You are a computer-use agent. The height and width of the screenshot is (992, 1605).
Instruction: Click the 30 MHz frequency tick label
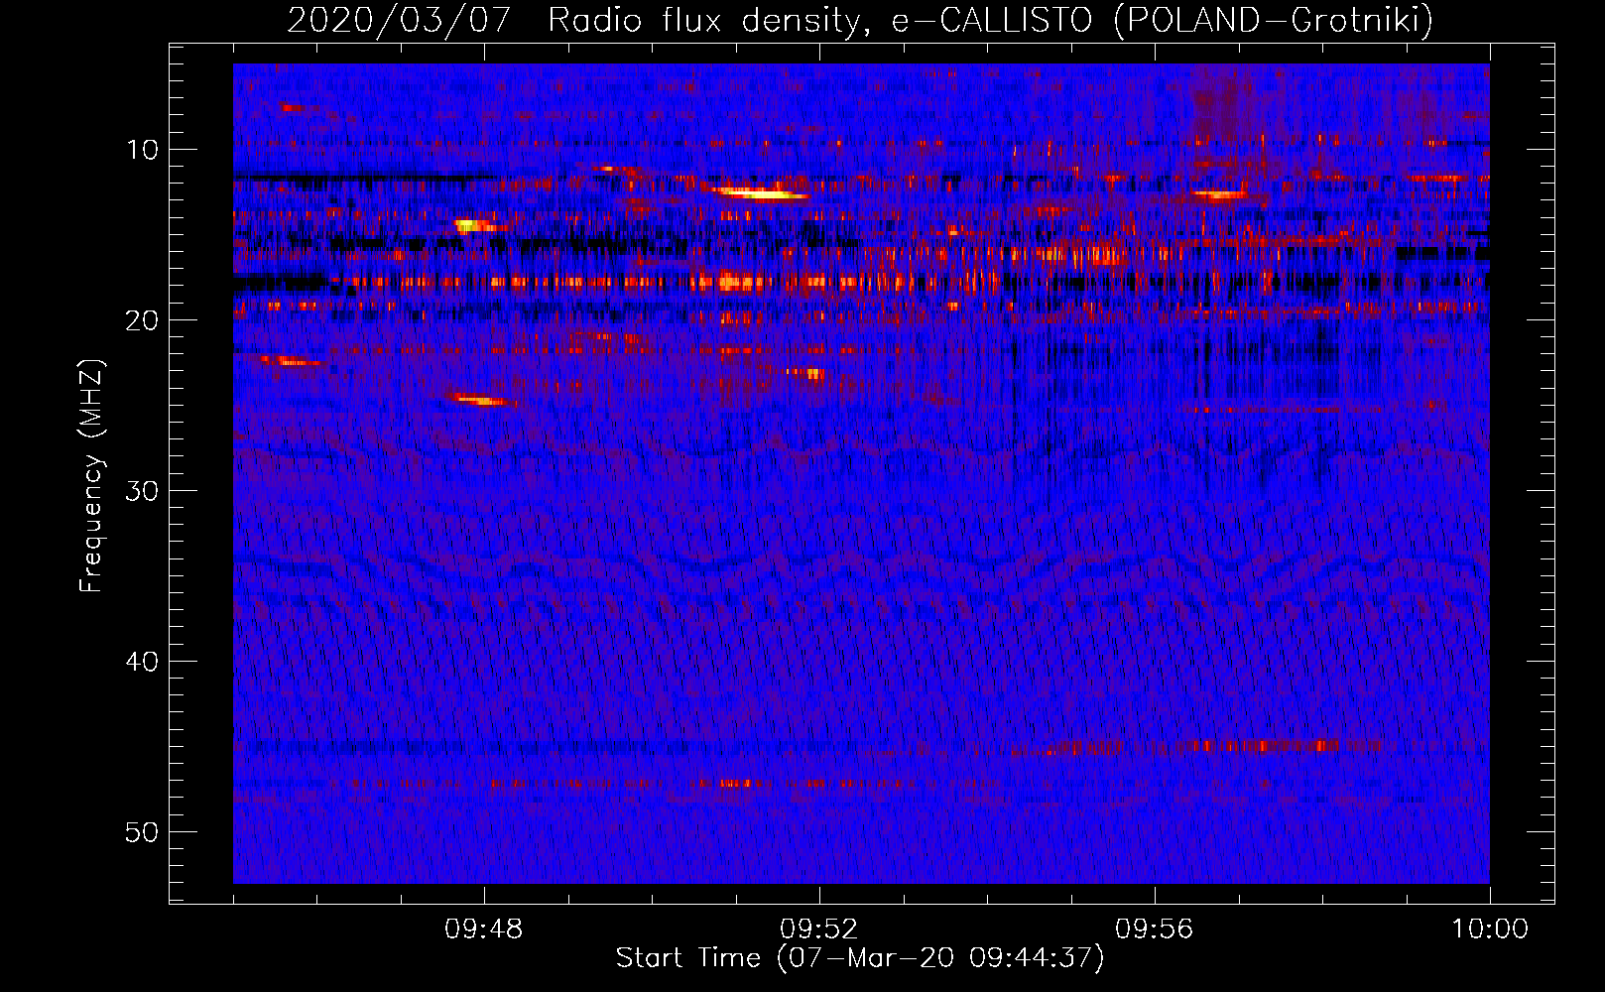click(143, 491)
